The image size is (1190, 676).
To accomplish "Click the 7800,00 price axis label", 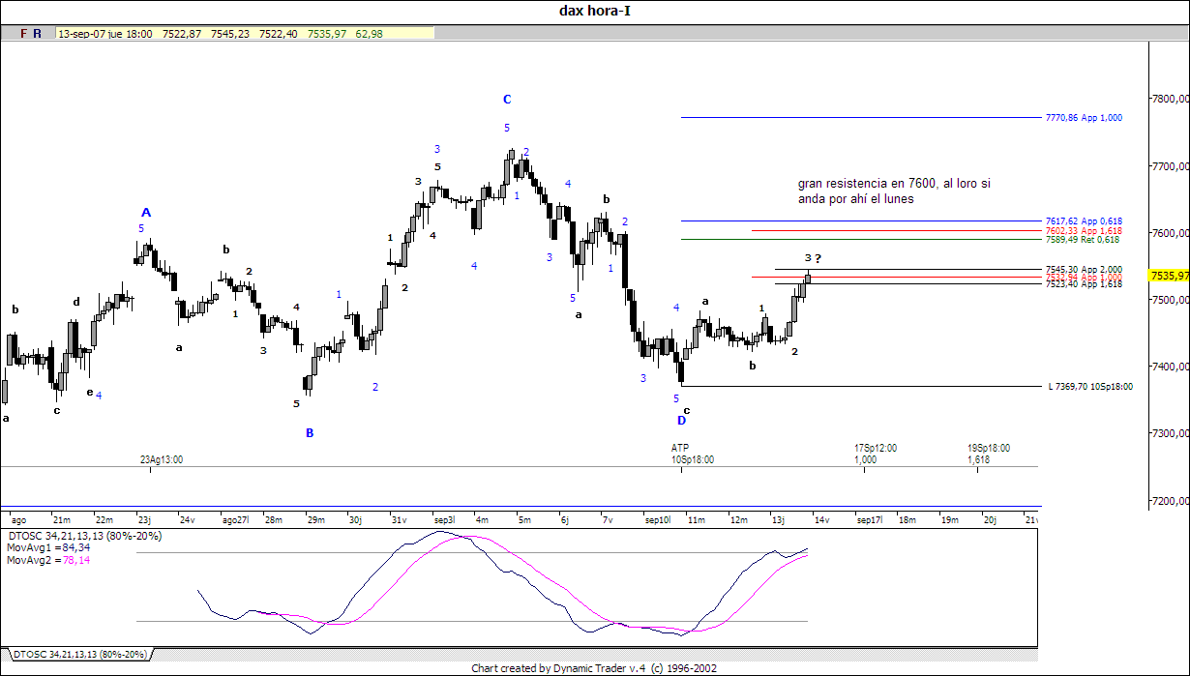I will [x=1170, y=99].
